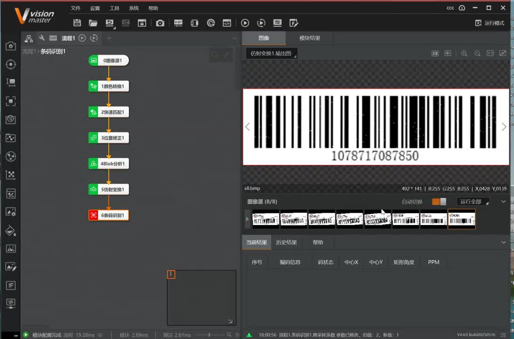The width and height of the screenshot is (514, 339).
Task: Adjust the zoom slider in status bar
Action: 209,335
